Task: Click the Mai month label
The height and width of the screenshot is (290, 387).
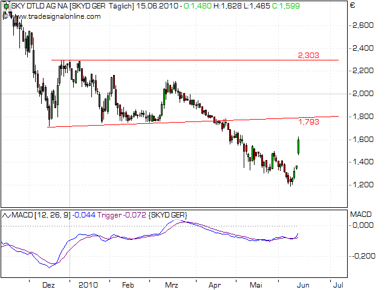Action: coord(256,285)
